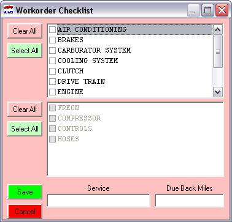Toggle the COMPRESSOR checkbox
This screenshot has height=222, width=232.
coord(52,118)
